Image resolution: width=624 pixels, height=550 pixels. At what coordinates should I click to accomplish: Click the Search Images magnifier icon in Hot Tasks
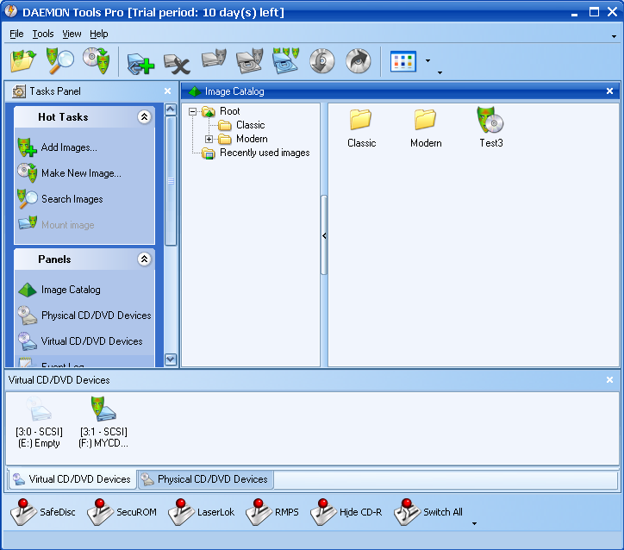click(x=27, y=199)
